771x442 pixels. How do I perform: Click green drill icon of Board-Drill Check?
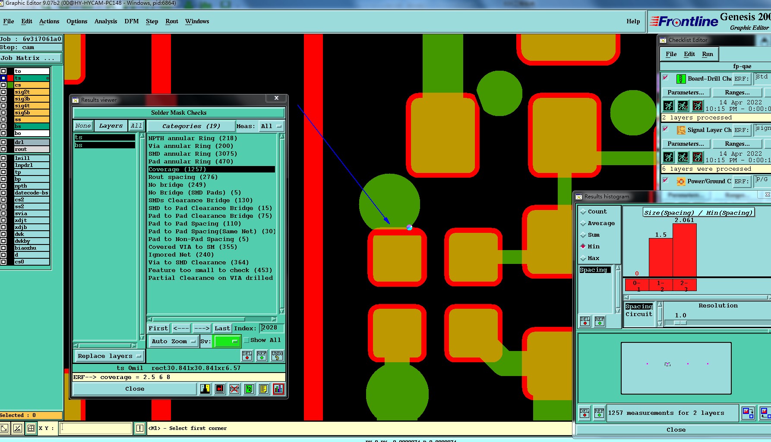[681, 79]
